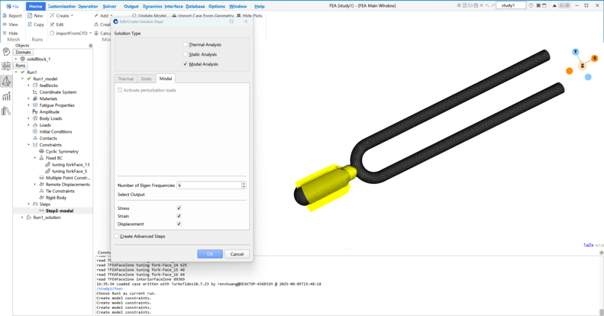Enable the Static Analysis checkbox

[x=185, y=54]
